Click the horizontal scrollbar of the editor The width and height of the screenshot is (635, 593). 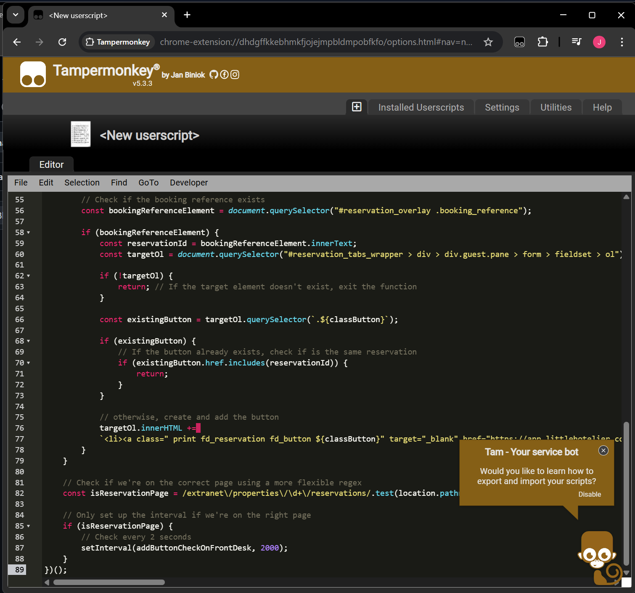point(109,582)
